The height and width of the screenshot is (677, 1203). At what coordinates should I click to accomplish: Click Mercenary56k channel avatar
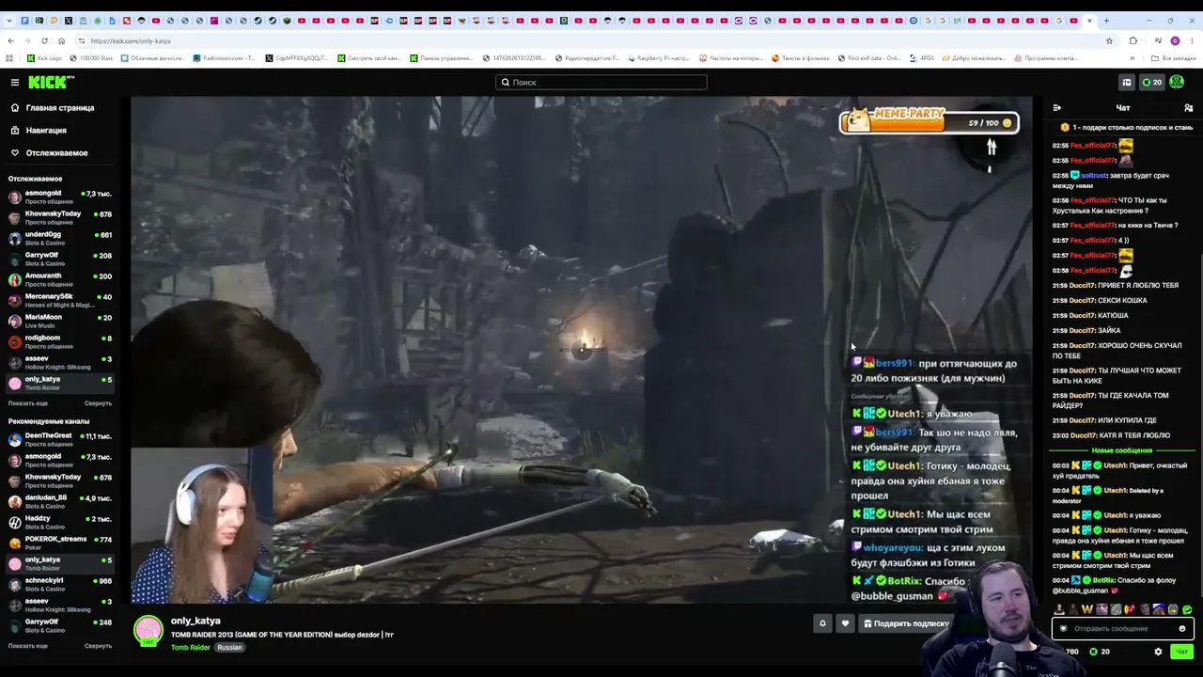(15, 301)
